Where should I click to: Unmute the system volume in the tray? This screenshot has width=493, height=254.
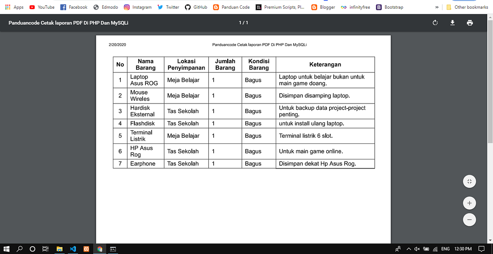point(417,249)
